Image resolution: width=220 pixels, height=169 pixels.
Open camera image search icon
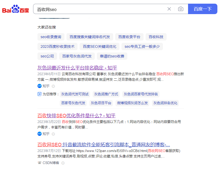180,9
